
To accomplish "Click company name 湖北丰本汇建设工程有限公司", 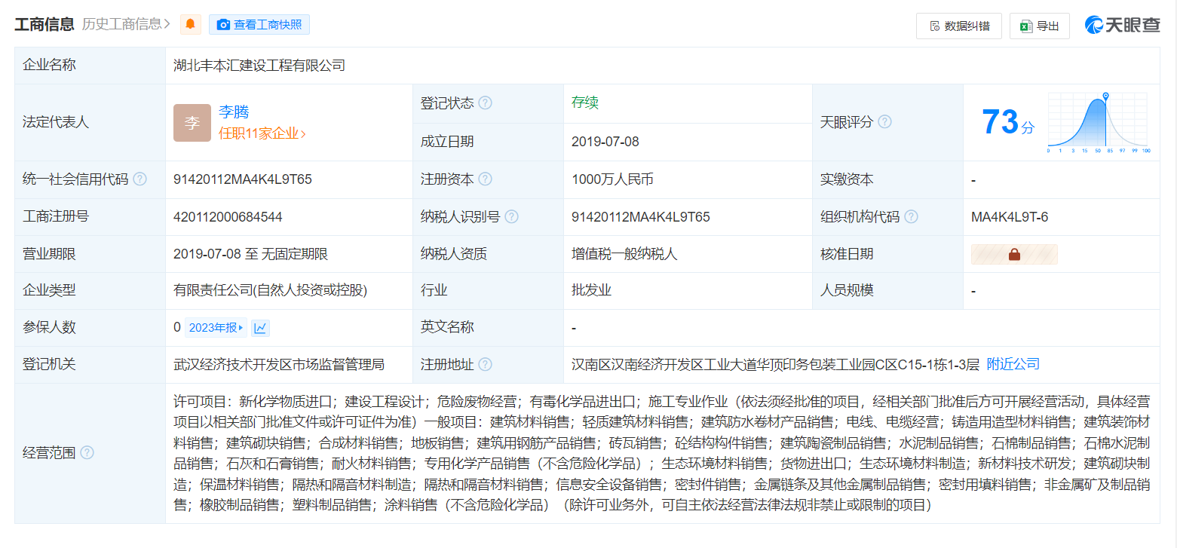I will coord(259,66).
